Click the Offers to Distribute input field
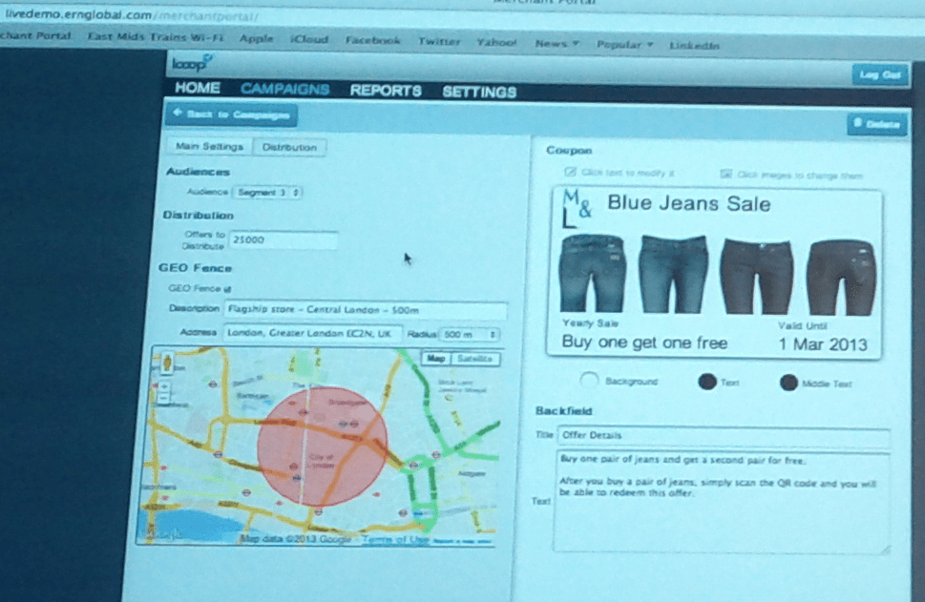The height and width of the screenshot is (602, 925). [283, 240]
